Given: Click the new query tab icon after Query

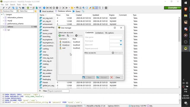Looking at the screenshot, I should (x=83, y=11).
